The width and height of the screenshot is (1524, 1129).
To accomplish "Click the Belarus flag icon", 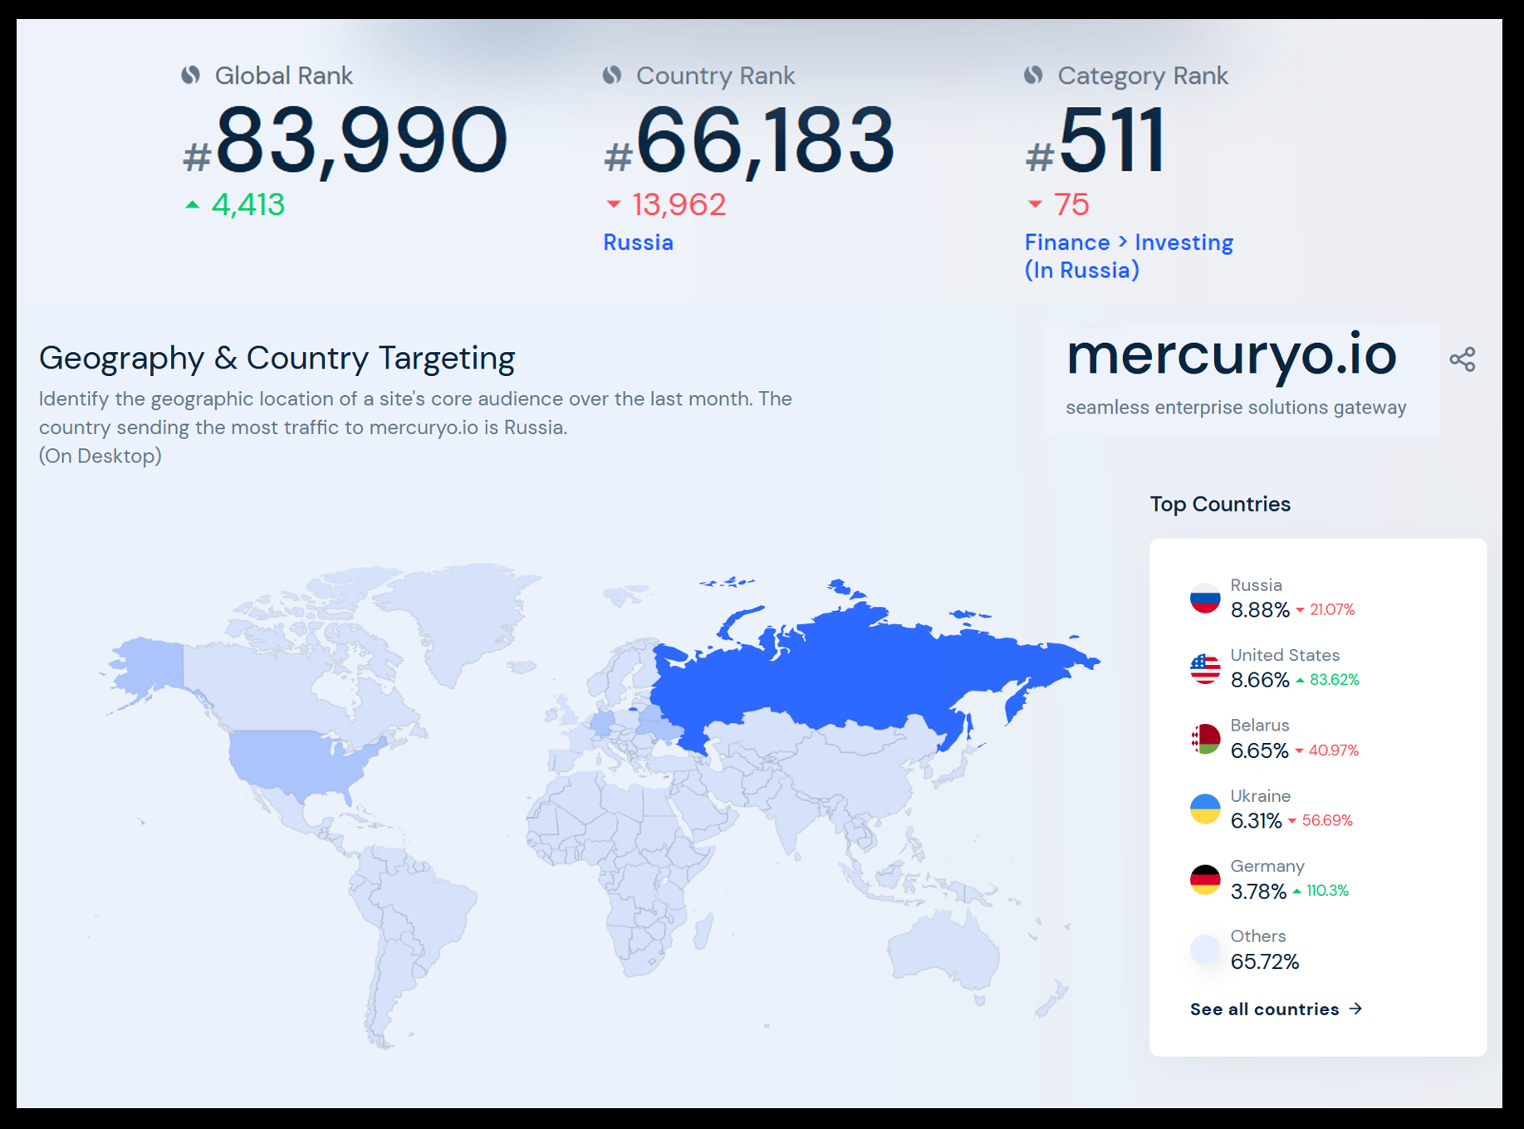I will point(1204,739).
